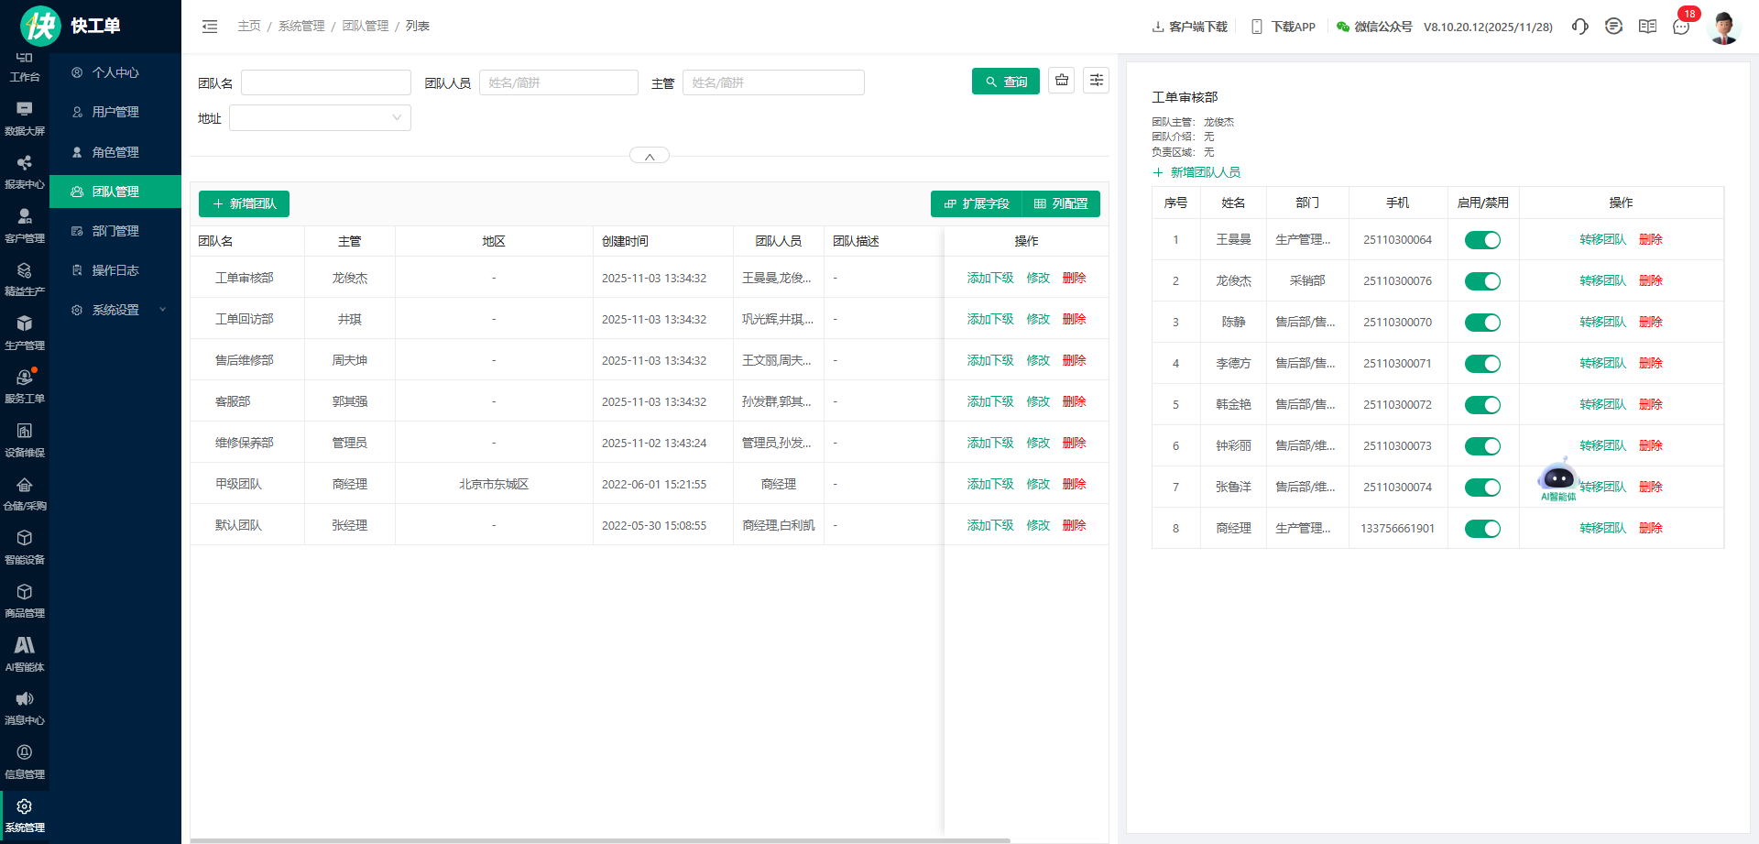
Task: Select 角色管理 in the system menu
Action: [115, 152]
